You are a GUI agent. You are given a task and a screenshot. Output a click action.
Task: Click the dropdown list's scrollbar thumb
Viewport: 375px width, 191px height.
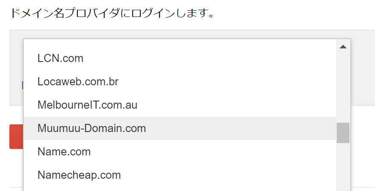pos(343,133)
